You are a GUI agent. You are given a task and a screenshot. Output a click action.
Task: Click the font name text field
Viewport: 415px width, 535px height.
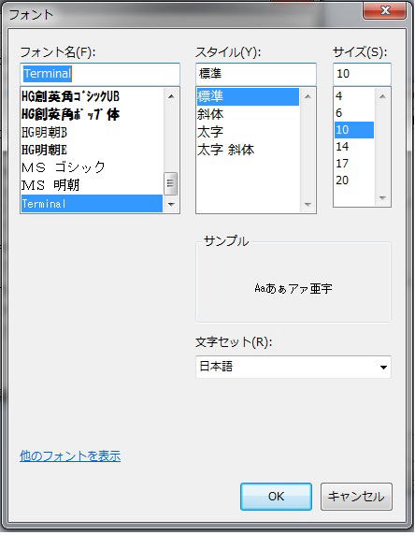(x=100, y=74)
